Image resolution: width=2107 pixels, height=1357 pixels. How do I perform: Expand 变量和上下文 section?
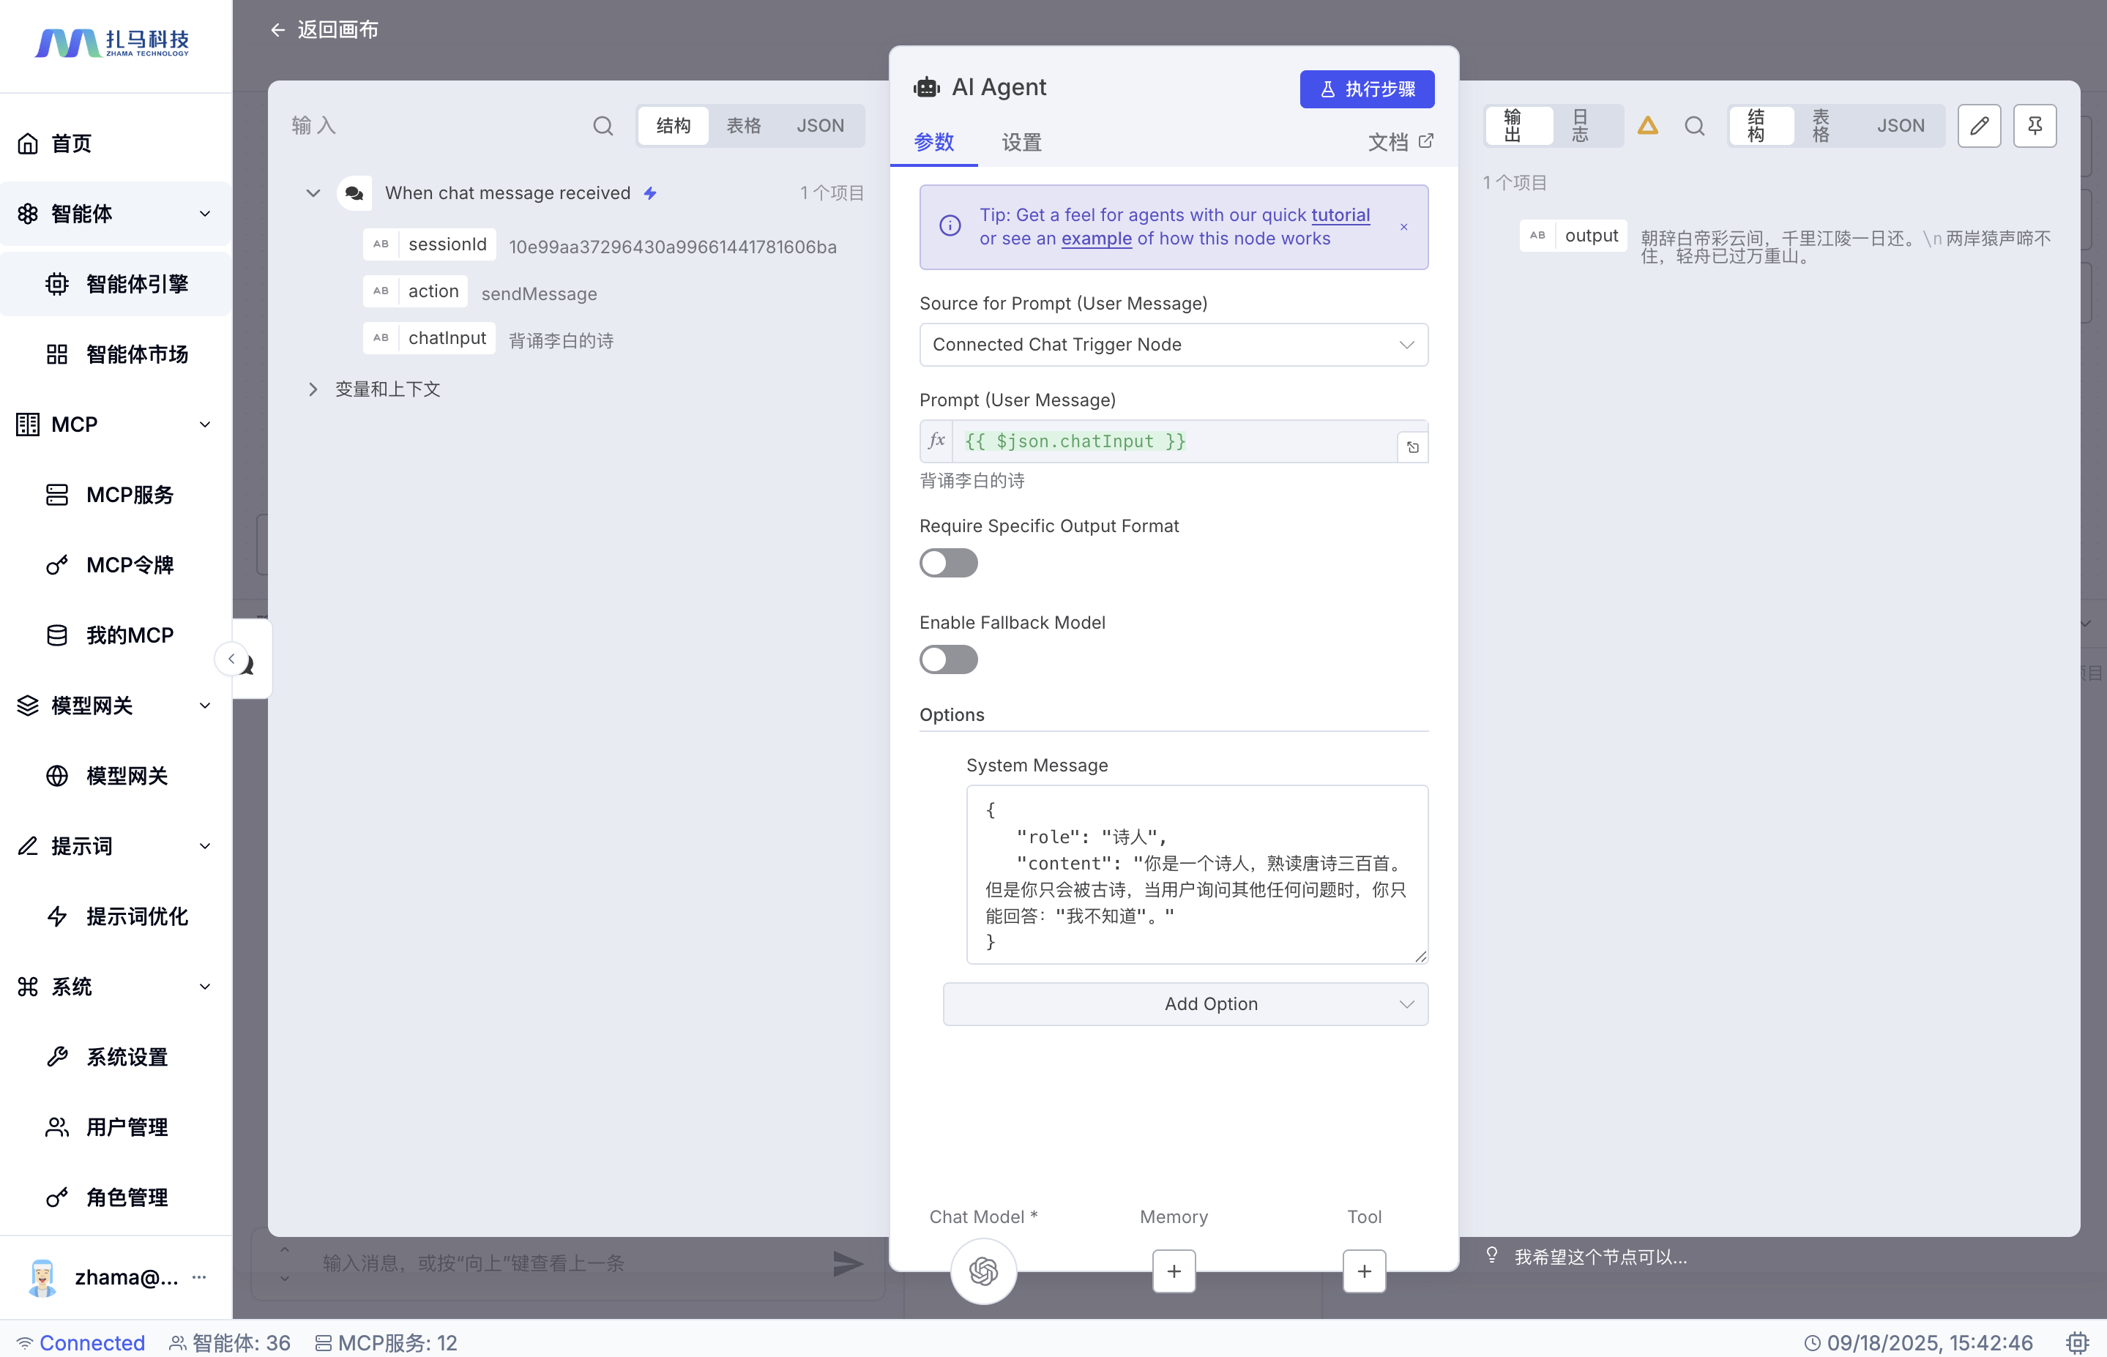pyautogui.click(x=313, y=389)
